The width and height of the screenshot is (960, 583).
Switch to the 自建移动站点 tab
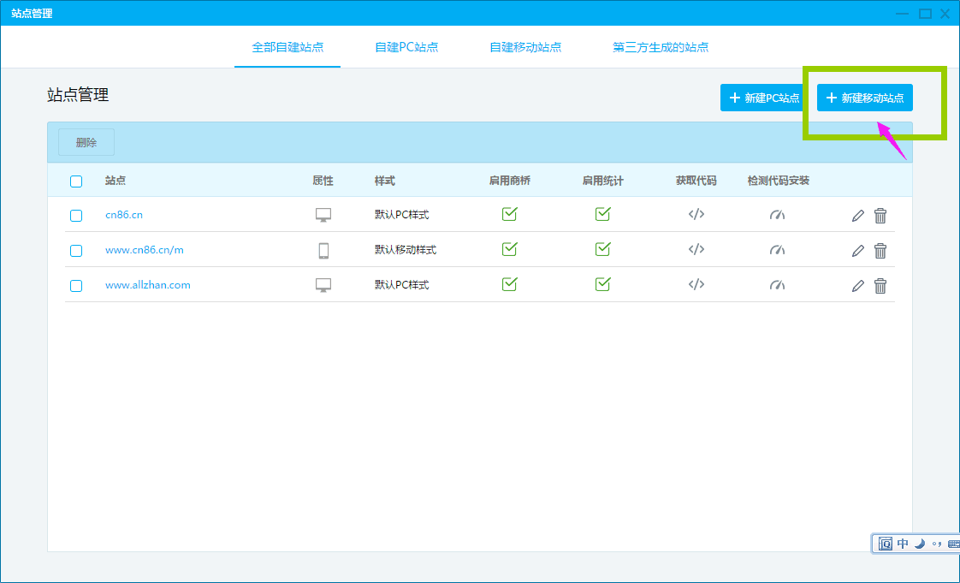(x=525, y=47)
